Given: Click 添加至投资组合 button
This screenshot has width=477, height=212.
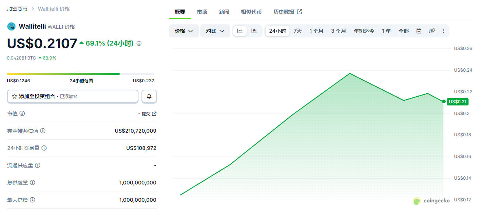Looking at the screenshot, I should coord(73,96).
